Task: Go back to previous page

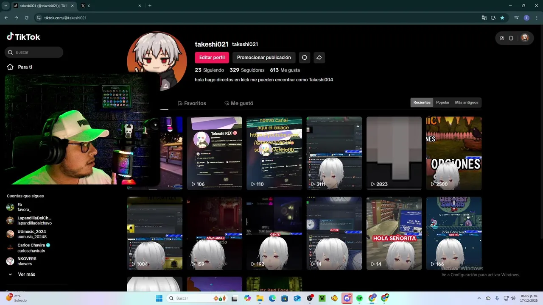Action: tap(6, 18)
